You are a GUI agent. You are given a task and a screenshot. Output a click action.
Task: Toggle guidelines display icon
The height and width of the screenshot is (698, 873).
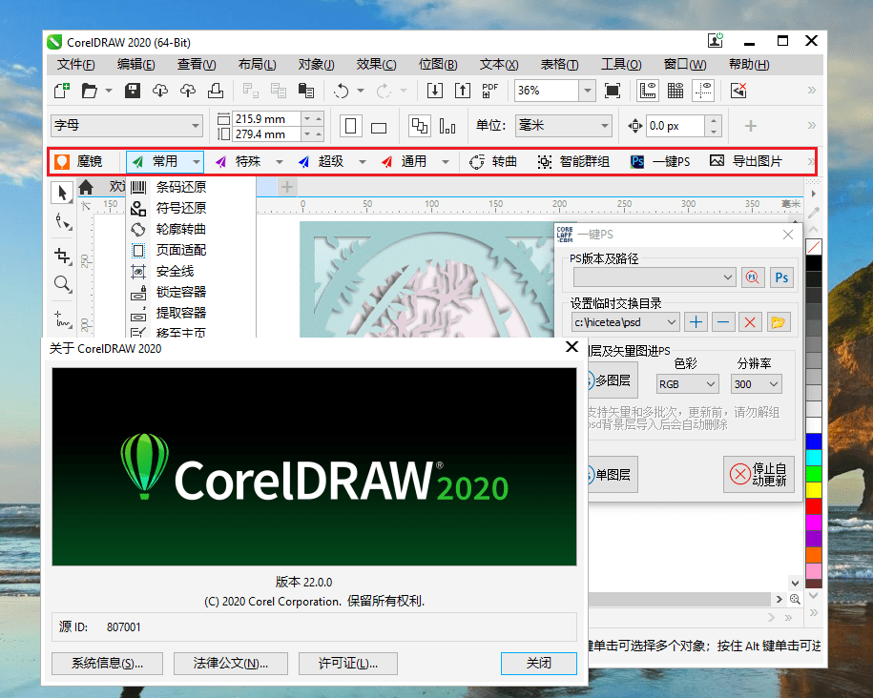[703, 91]
